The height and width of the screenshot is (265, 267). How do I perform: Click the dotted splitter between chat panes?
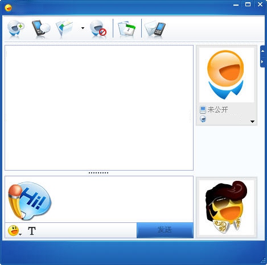click(x=98, y=173)
